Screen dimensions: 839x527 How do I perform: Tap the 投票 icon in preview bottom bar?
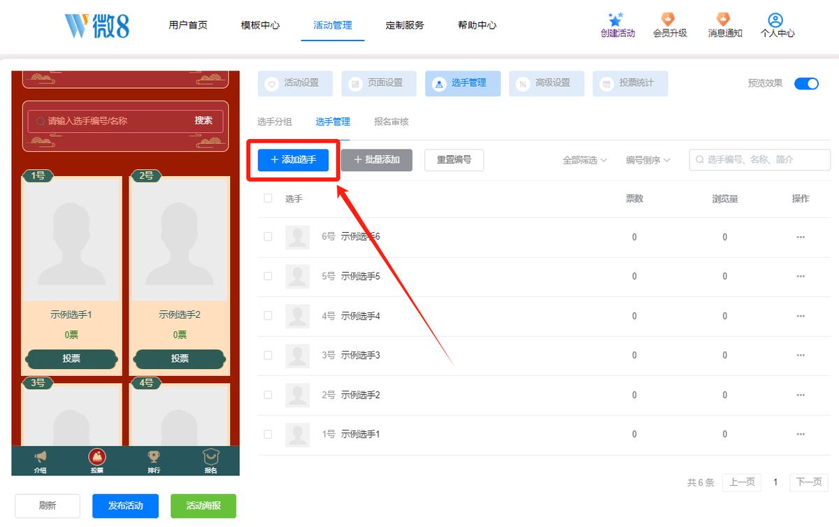pyautogui.click(x=97, y=457)
